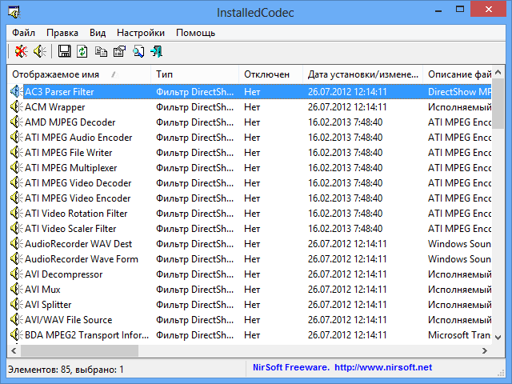Click the speaker icon beside AVI Splitter

[x=17, y=304]
